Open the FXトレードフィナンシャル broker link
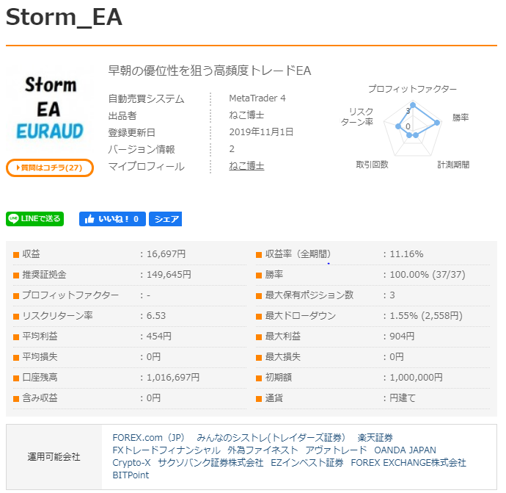 click(x=166, y=450)
